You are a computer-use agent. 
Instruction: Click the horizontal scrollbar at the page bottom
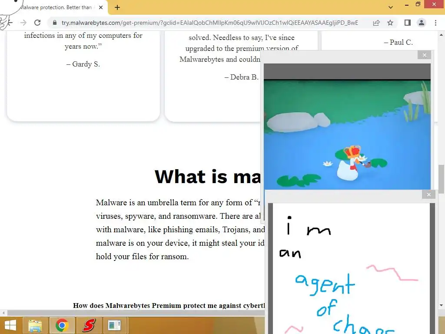136,313
